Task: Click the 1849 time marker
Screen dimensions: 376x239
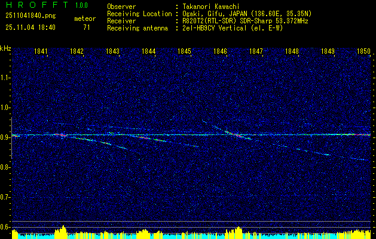Action: pos(328,51)
